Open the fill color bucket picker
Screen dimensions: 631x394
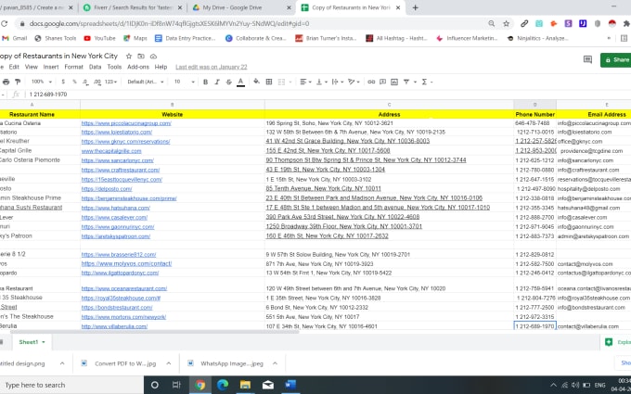[x=256, y=82]
